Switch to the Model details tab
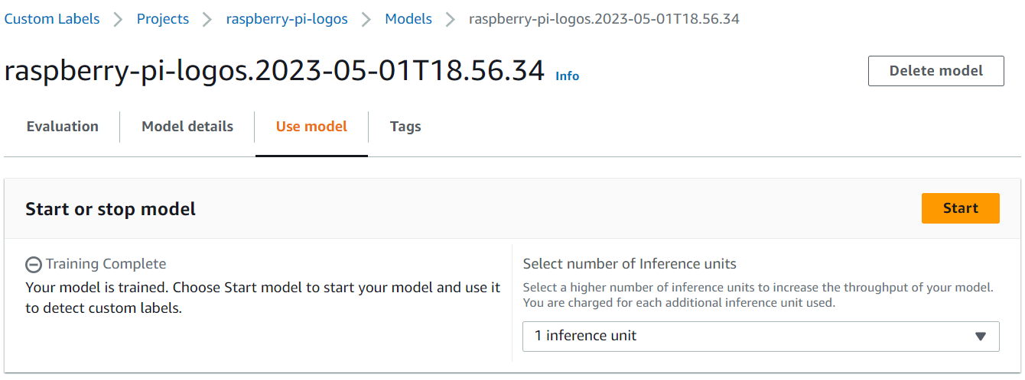 pyautogui.click(x=187, y=127)
